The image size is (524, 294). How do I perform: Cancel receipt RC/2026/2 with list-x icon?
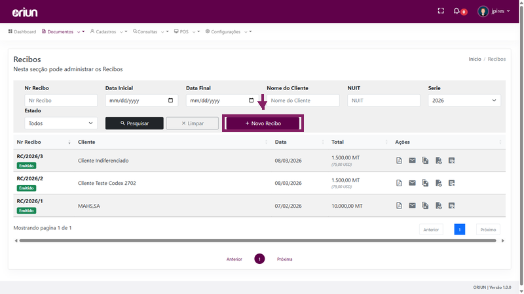451,183
